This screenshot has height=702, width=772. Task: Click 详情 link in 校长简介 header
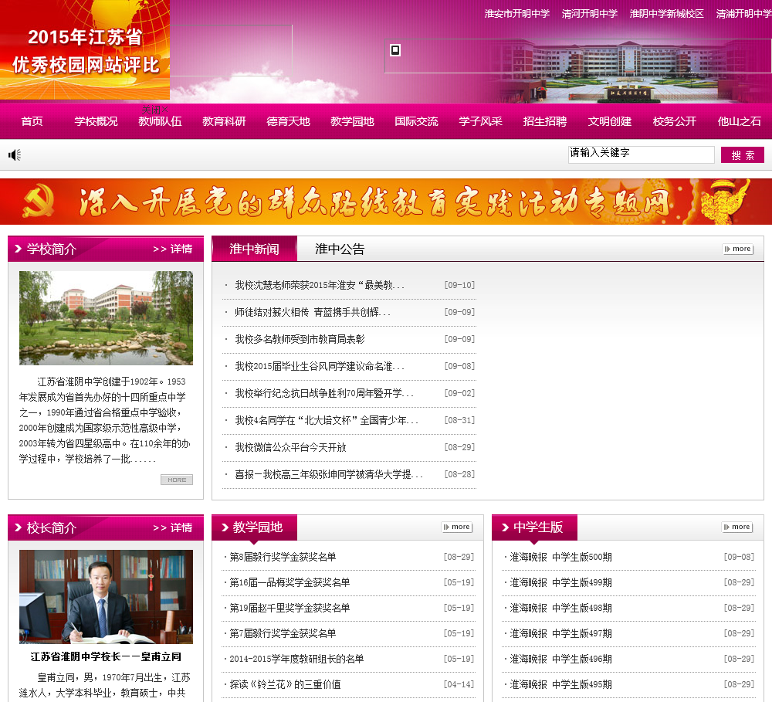[173, 527]
